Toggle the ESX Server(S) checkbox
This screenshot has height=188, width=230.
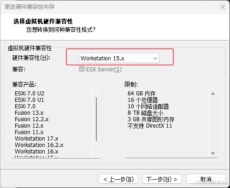(82, 69)
